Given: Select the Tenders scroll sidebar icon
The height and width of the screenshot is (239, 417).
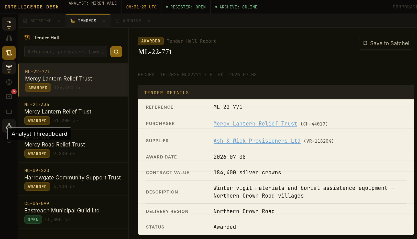Looking at the screenshot, I should (x=9, y=53).
